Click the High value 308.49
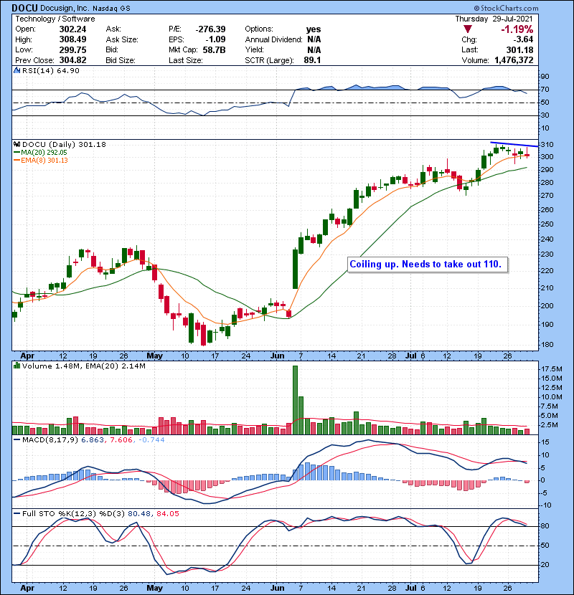This screenshot has width=574, height=595. point(72,39)
